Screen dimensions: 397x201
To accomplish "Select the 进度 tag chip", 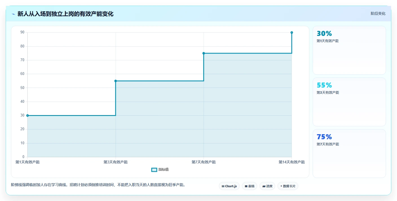I will [x=267, y=186].
